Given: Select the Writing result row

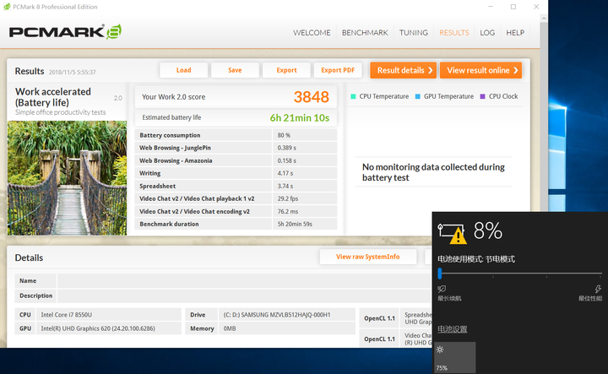Looking at the screenshot, I should click(236, 173).
